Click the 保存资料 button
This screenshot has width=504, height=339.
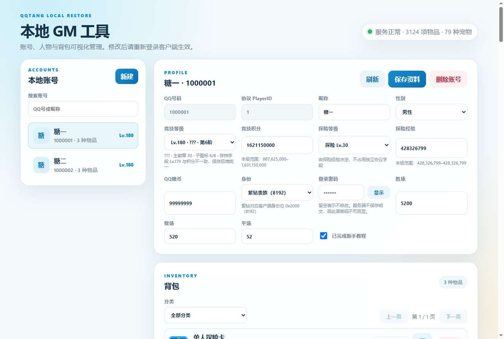point(407,79)
